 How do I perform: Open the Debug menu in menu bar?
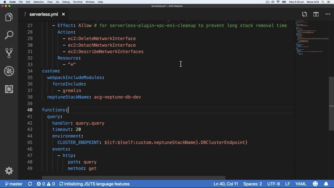[66, 2]
